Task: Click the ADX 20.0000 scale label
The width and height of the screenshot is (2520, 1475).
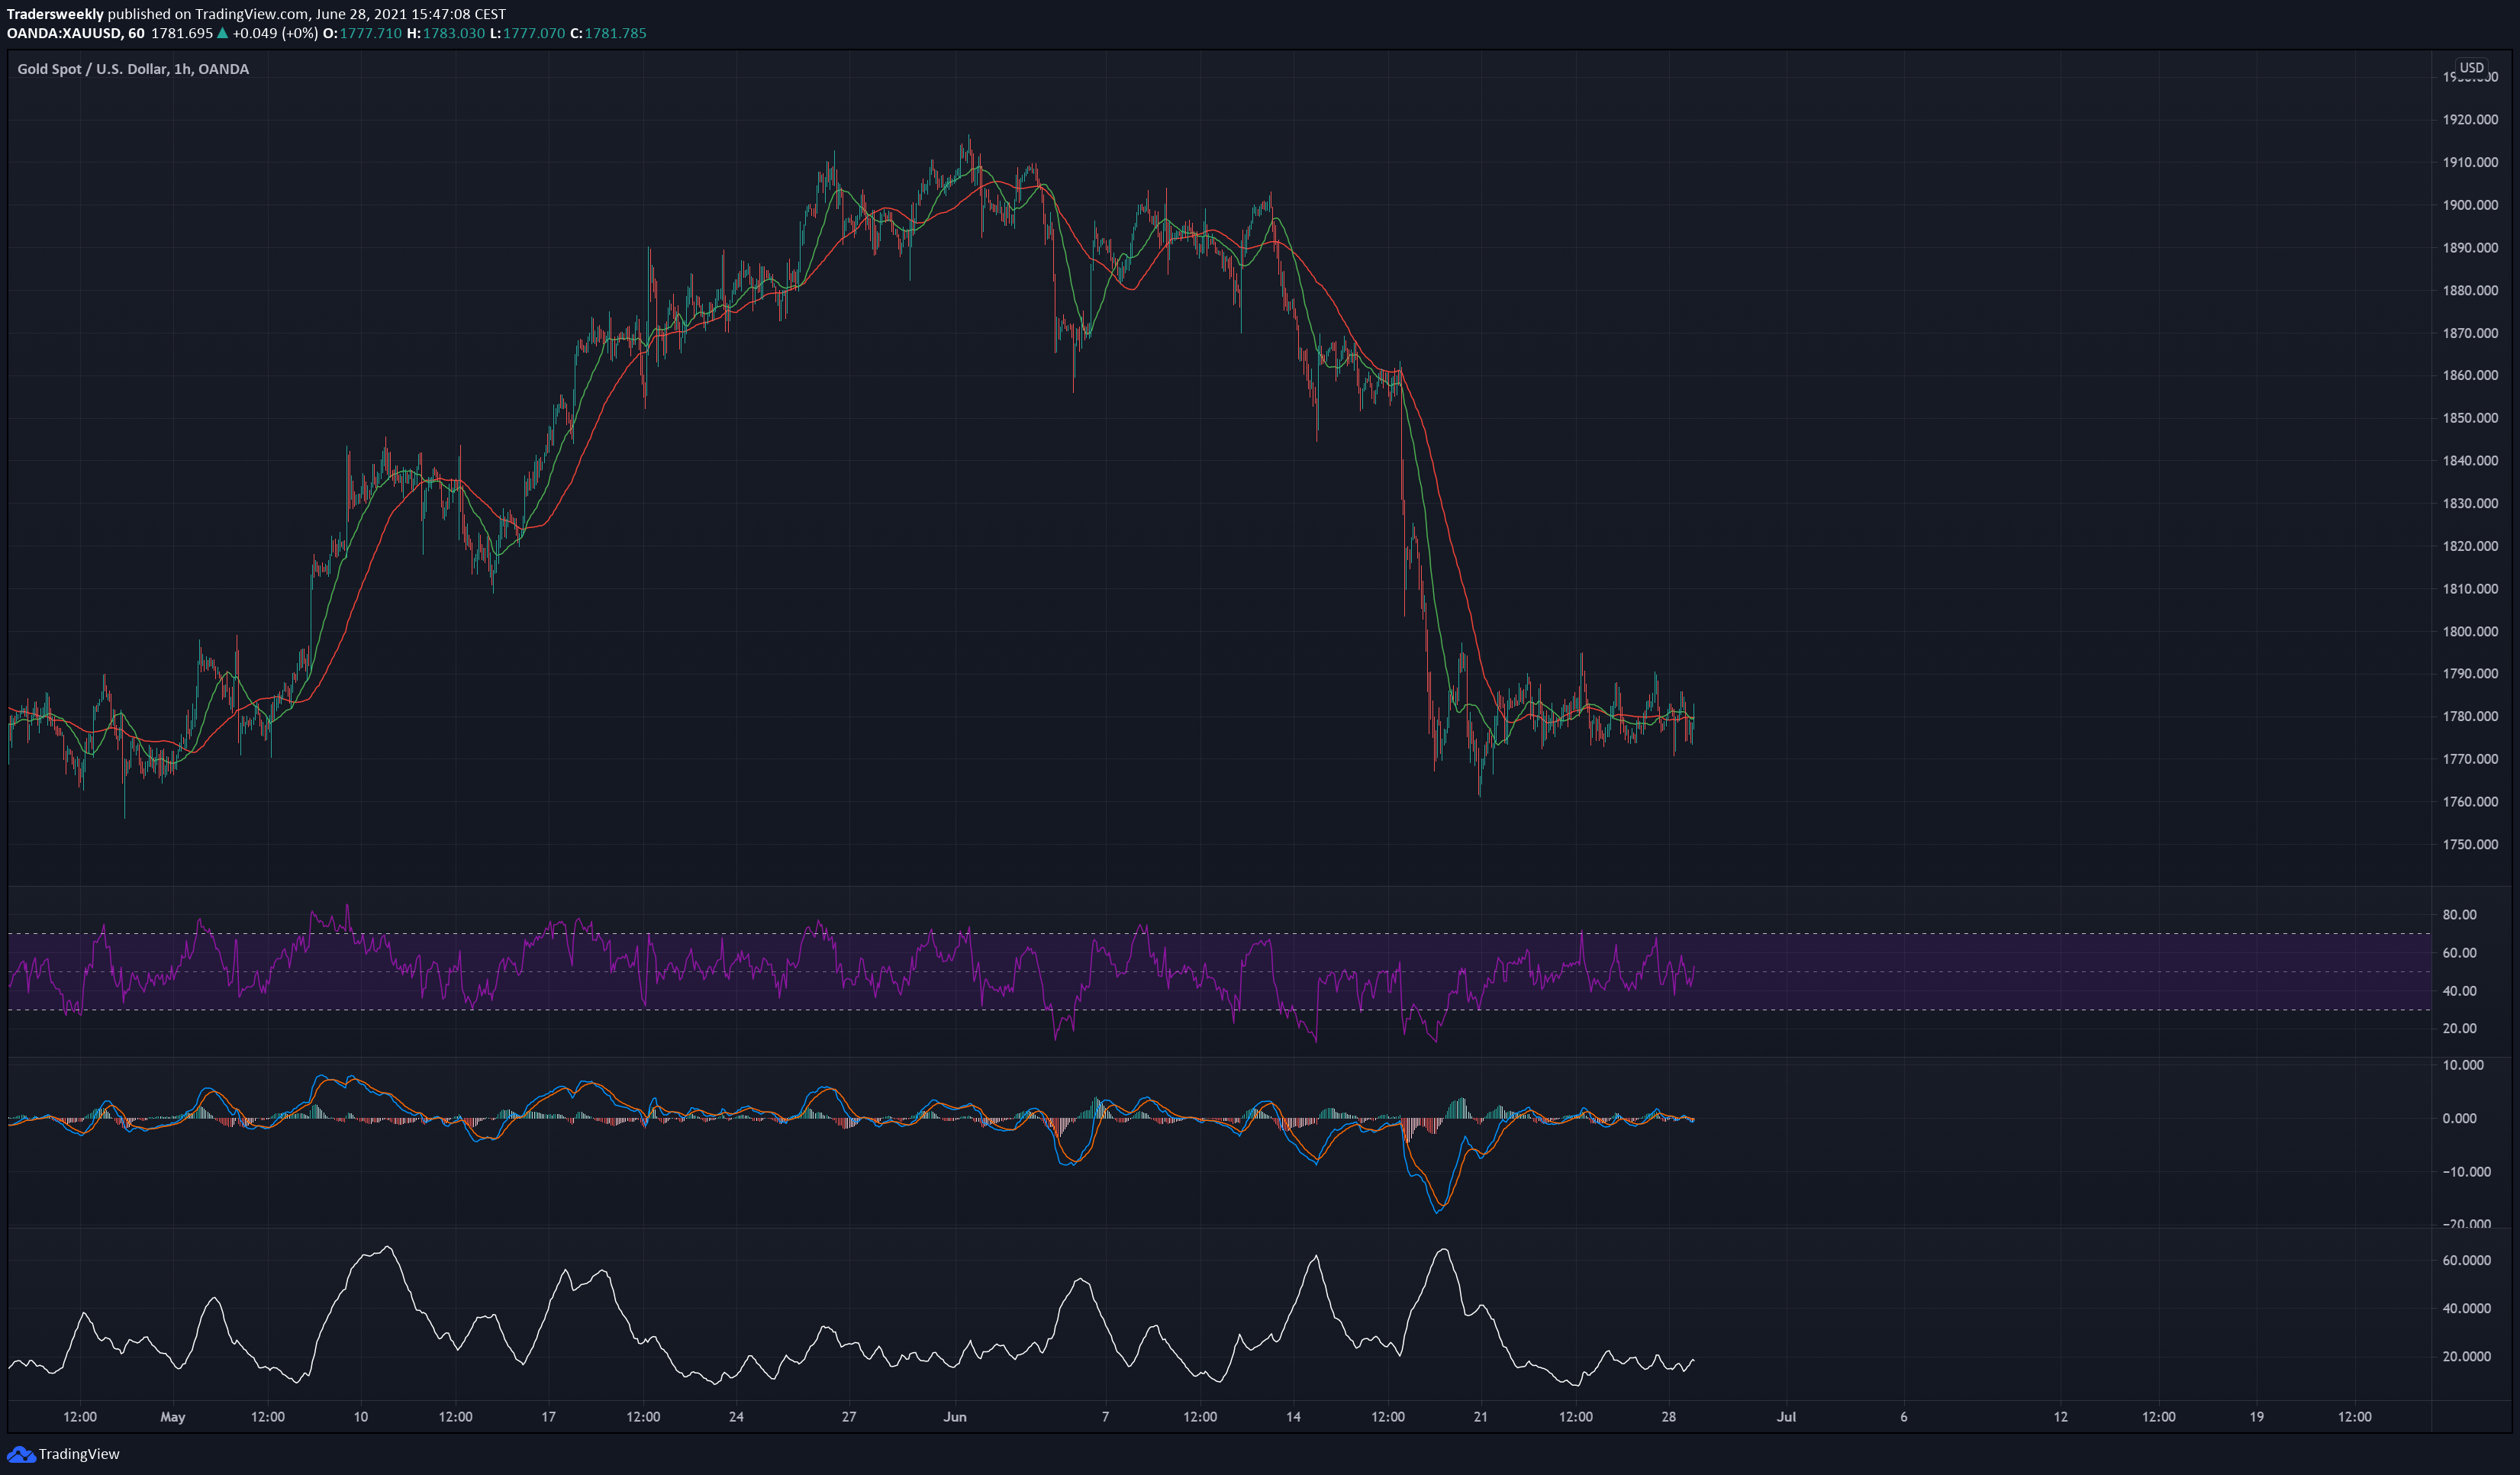Action: pos(2466,1357)
